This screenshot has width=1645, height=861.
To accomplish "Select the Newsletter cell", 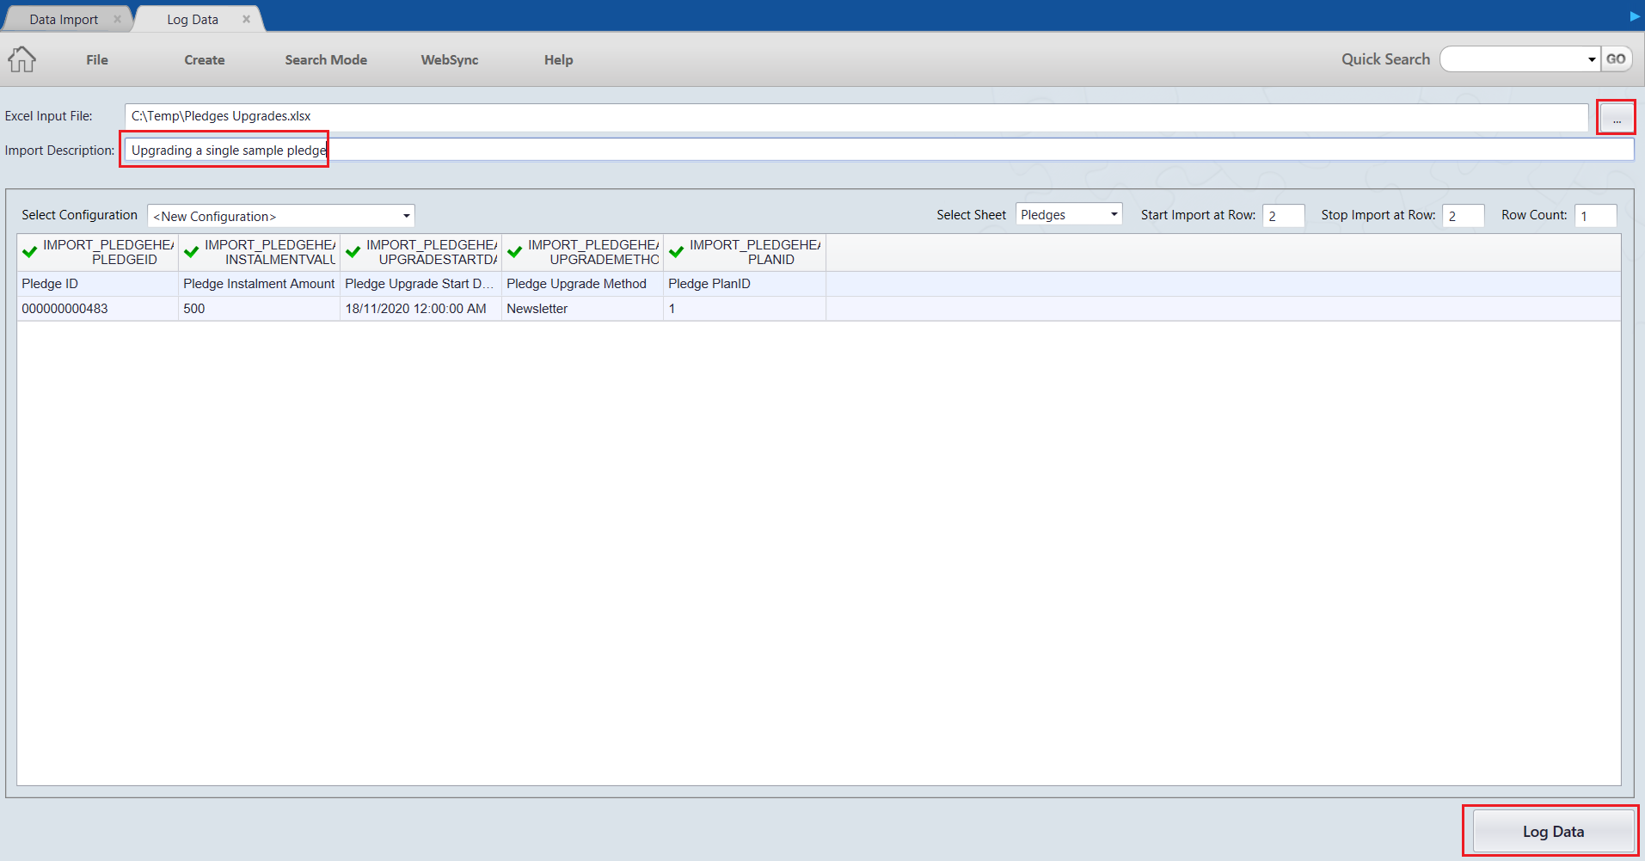I will [x=582, y=309].
